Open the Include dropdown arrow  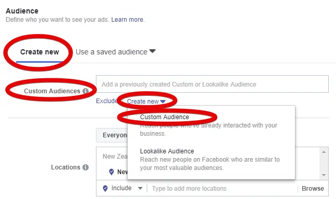(x=140, y=188)
